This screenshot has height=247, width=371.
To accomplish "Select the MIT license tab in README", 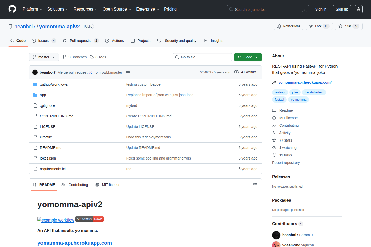I will (x=108, y=185).
